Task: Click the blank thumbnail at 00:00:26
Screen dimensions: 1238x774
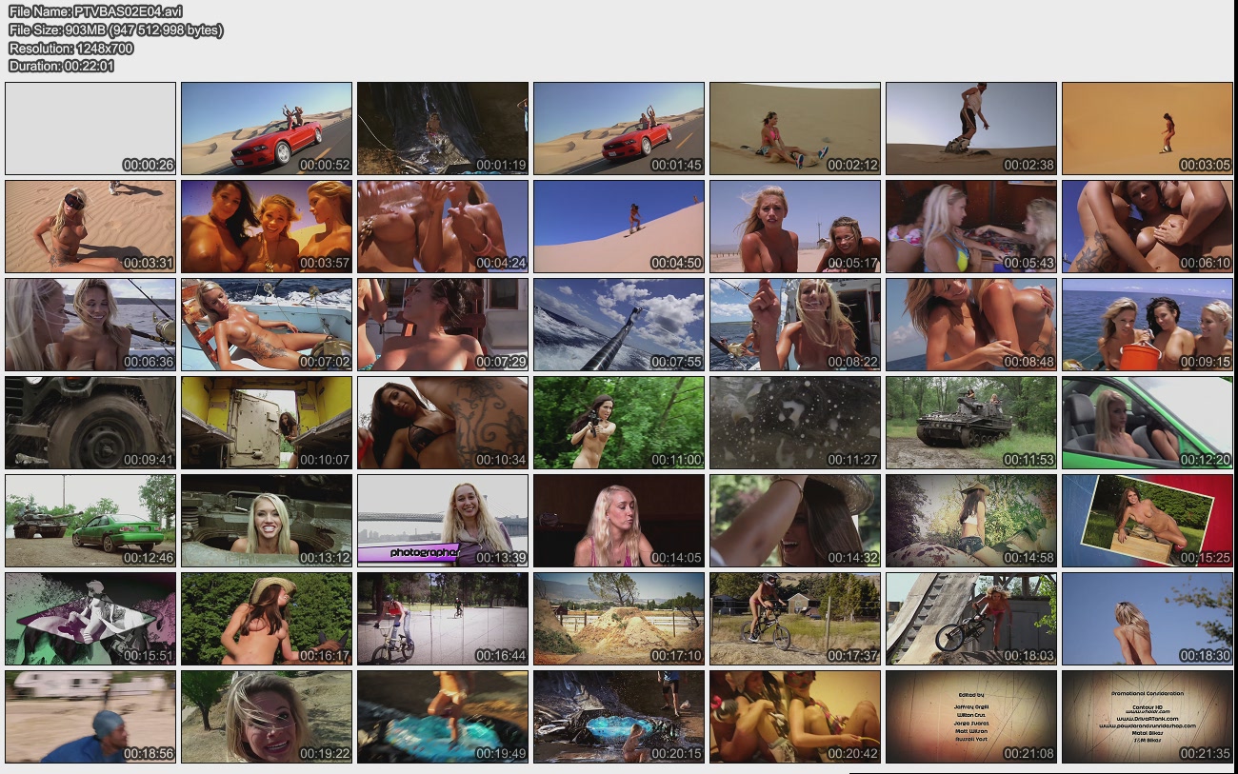Action: point(90,129)
